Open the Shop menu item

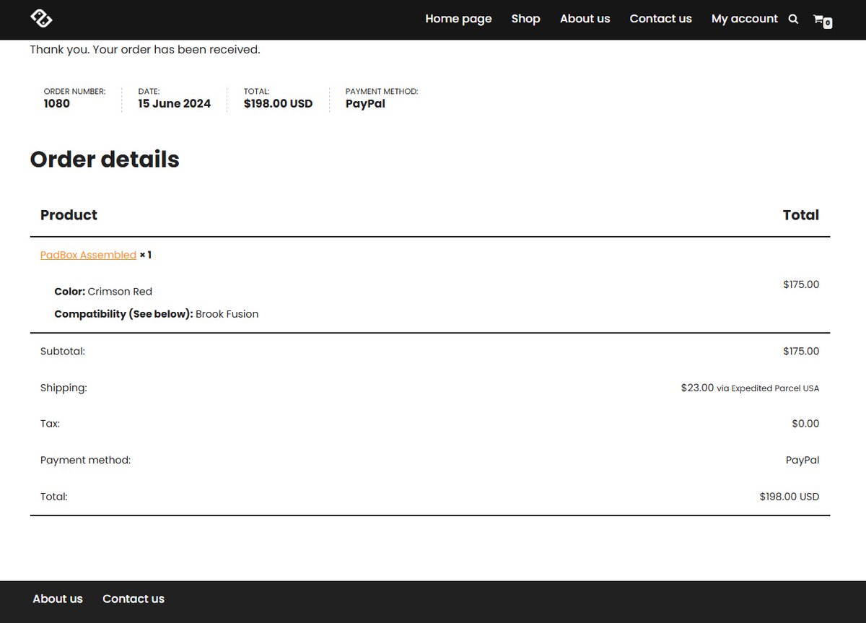[525, 19]
